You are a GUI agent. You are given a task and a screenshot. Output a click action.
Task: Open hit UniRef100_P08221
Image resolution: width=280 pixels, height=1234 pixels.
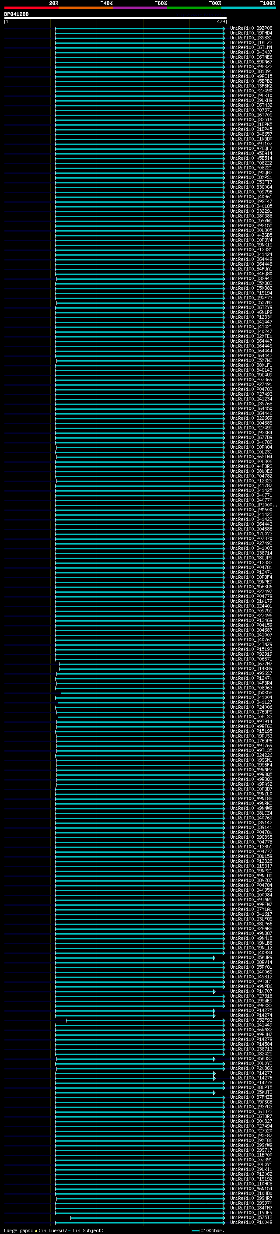[251, 168]
